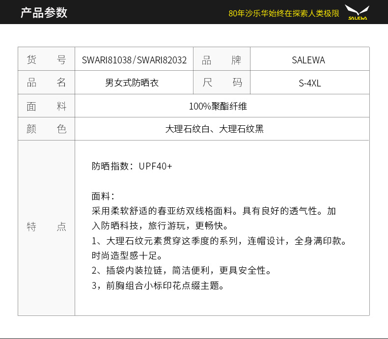Select the size value S-4XL

310,83
